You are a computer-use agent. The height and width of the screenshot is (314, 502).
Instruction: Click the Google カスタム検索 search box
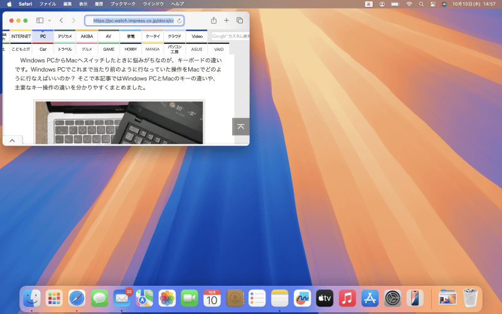click(230, 36)
